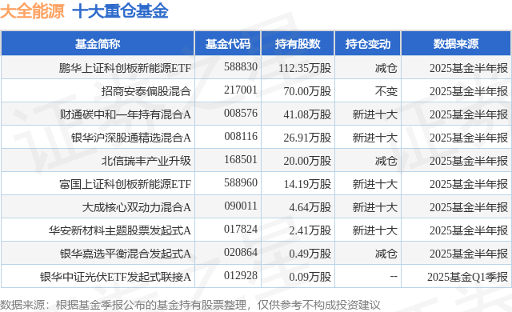Click the 基金简称 column header
Screen dimensions: 512x312
pos(98,44)
